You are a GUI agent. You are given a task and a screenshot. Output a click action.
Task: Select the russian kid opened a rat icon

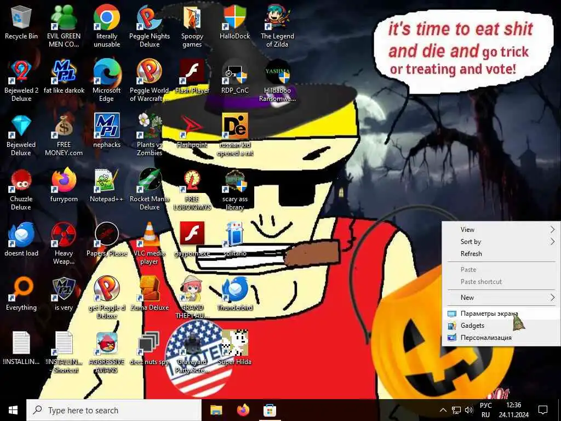234,127
